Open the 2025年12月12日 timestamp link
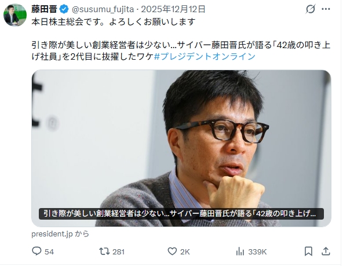This screenshot has height=266, width=350. pyautogui.click(x=173, y=9)
